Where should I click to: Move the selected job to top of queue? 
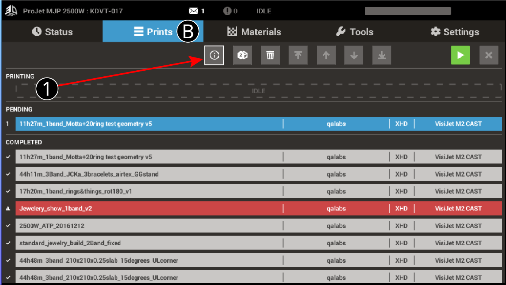click(x=298, y=55)
